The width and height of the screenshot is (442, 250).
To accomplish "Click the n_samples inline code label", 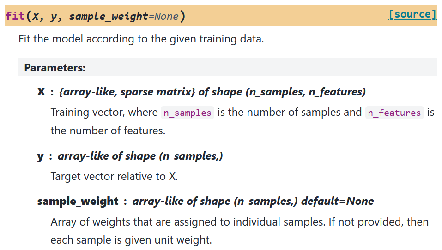I will pos(188,113).
